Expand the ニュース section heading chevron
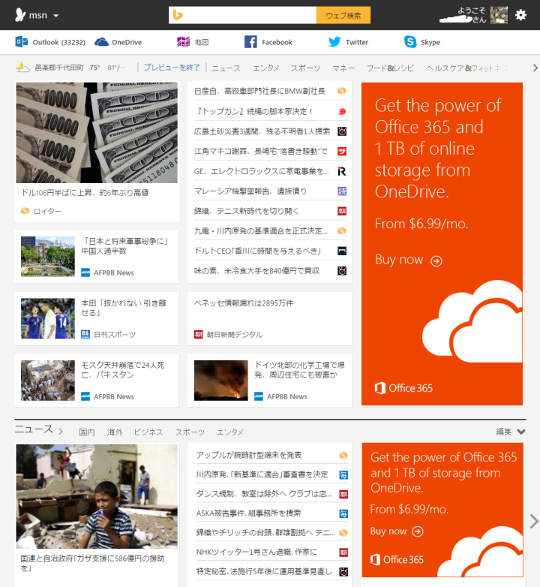This screenshot has width=540, height=587. 60,432
